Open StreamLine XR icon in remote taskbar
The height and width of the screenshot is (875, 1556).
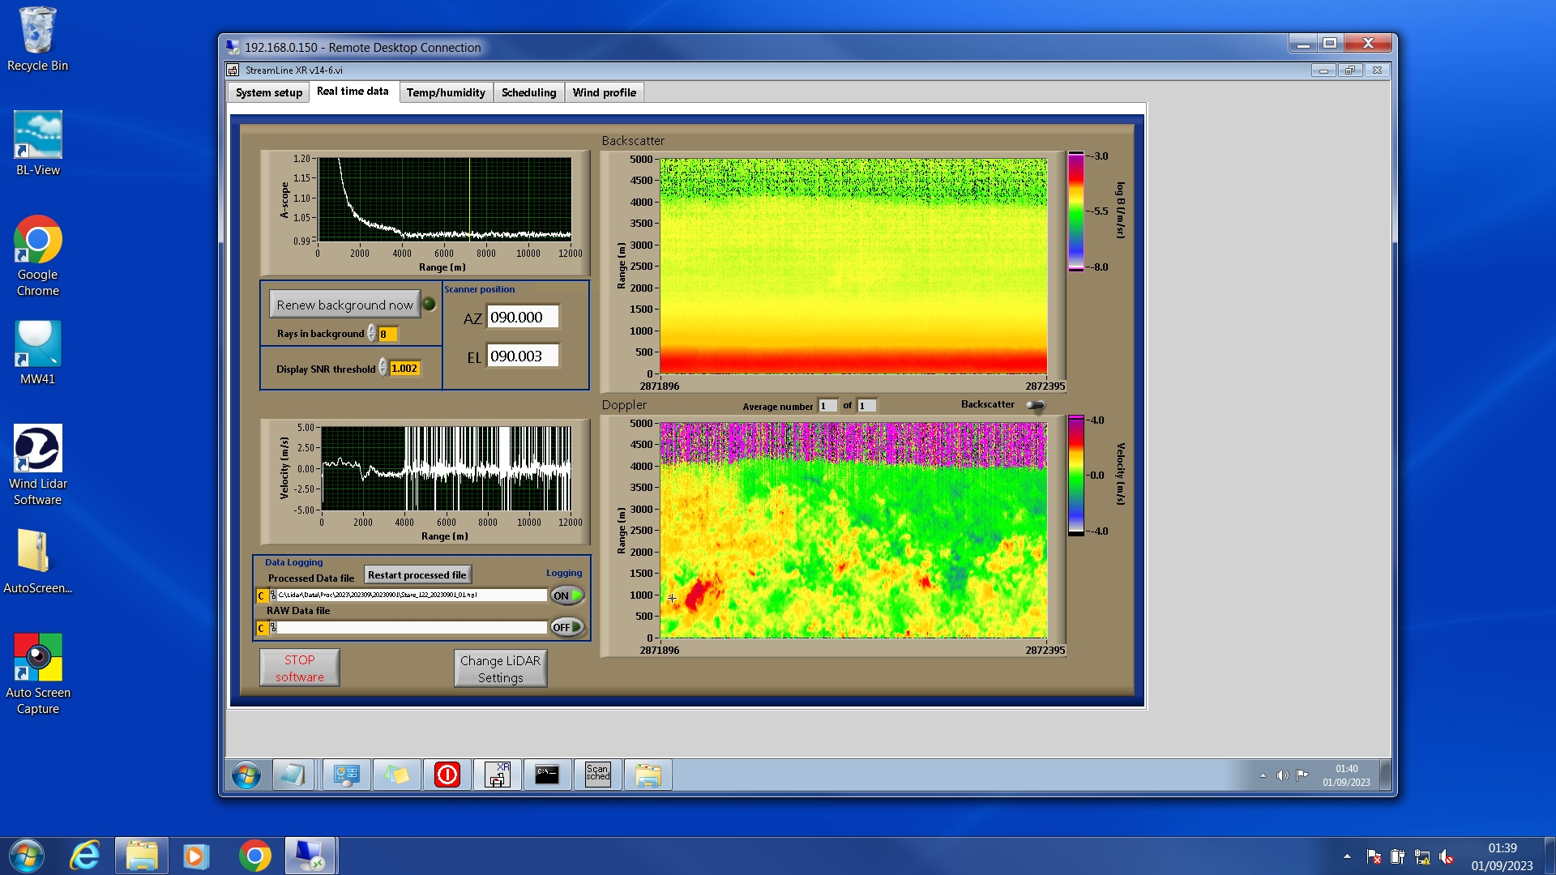[497, 775]
